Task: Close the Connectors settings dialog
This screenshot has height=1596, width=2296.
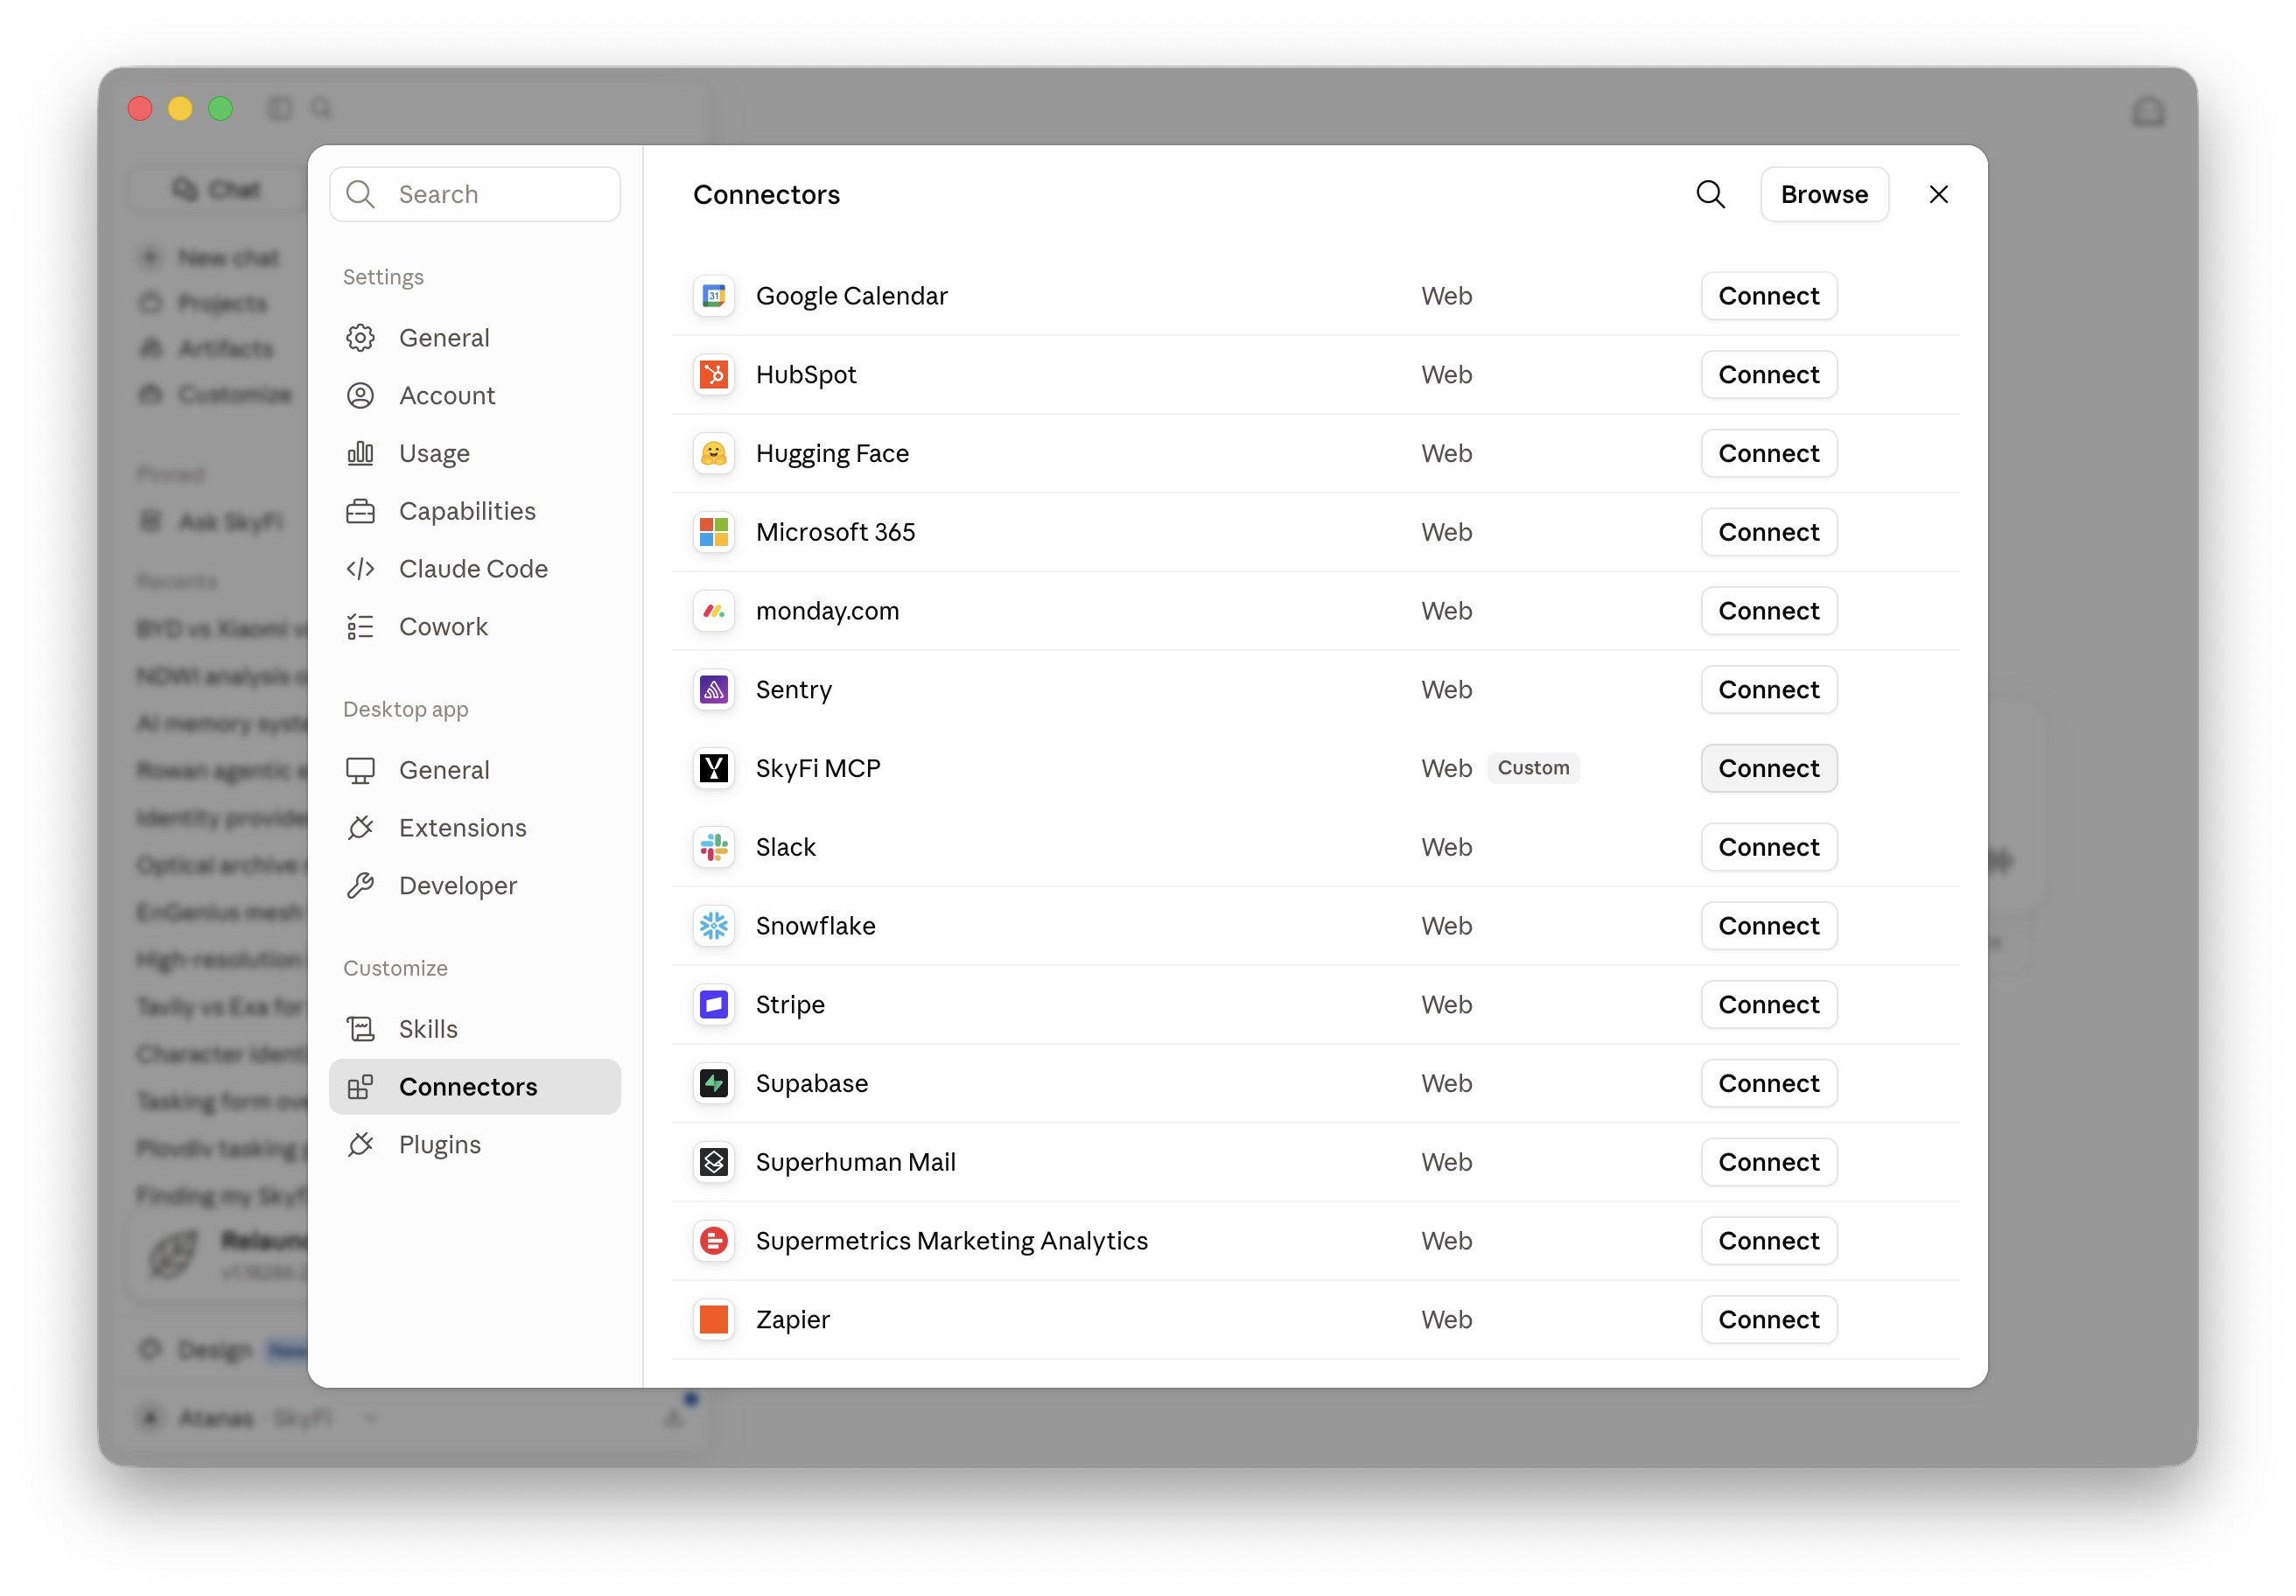Action: 1938,194
